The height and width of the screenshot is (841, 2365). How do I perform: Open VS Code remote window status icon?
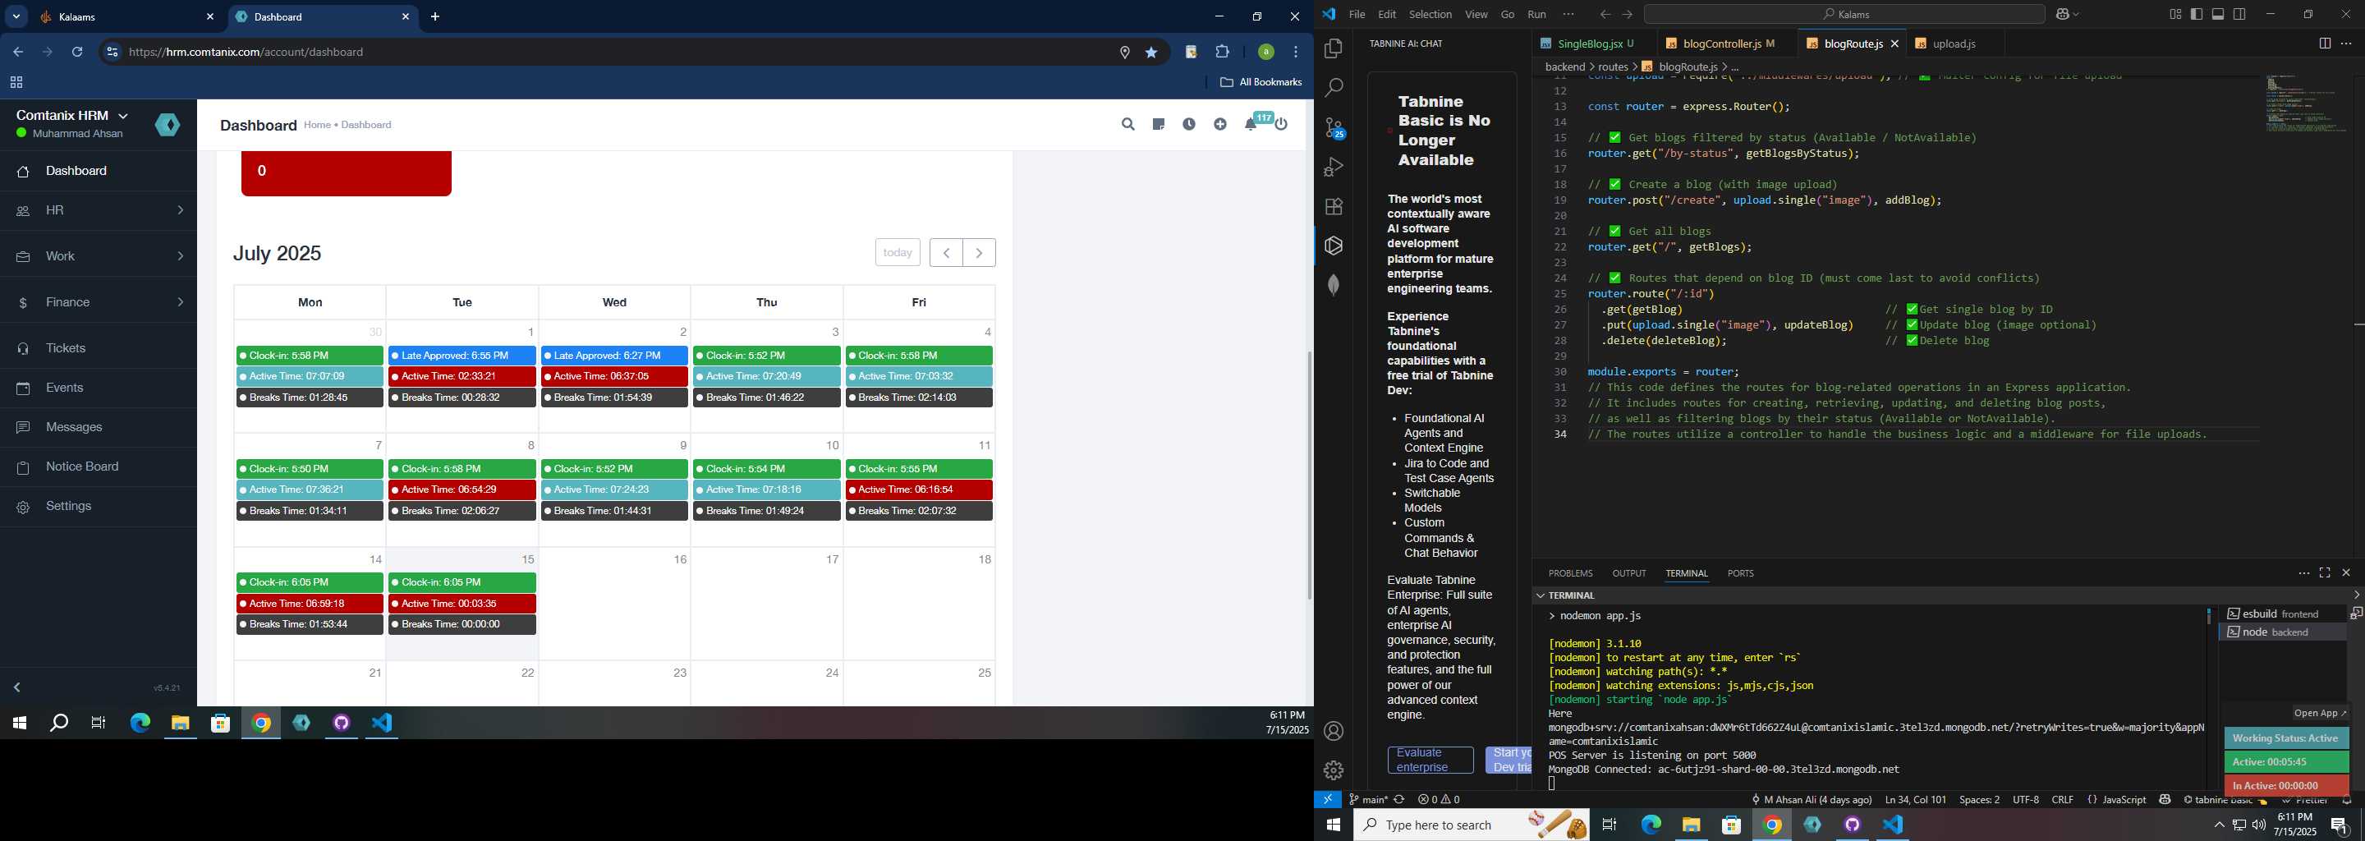tap(1328, 800)
